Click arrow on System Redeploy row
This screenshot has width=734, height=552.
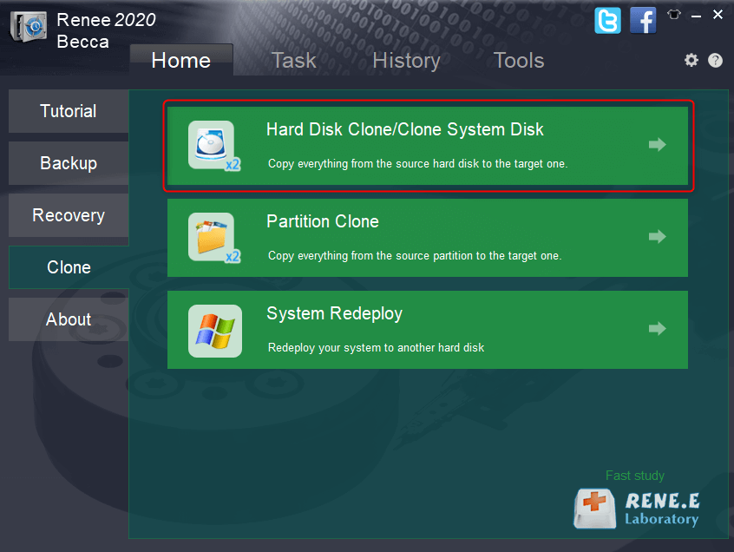click(x=657, y=329)
